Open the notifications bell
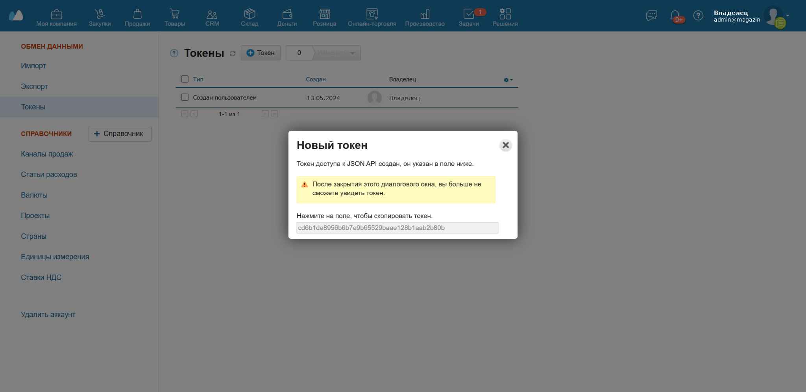The width and height of the screenshot is (806, 392). click(x=675, y=16)
